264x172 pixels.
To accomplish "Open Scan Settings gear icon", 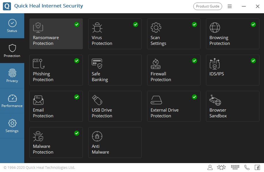I will 156,28.
